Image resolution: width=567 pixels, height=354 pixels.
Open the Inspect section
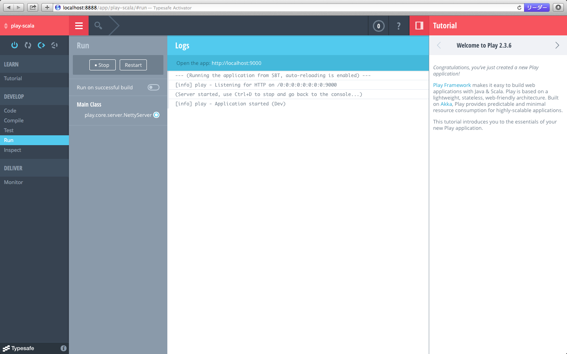pyautogui.click(x=34, y=150)
